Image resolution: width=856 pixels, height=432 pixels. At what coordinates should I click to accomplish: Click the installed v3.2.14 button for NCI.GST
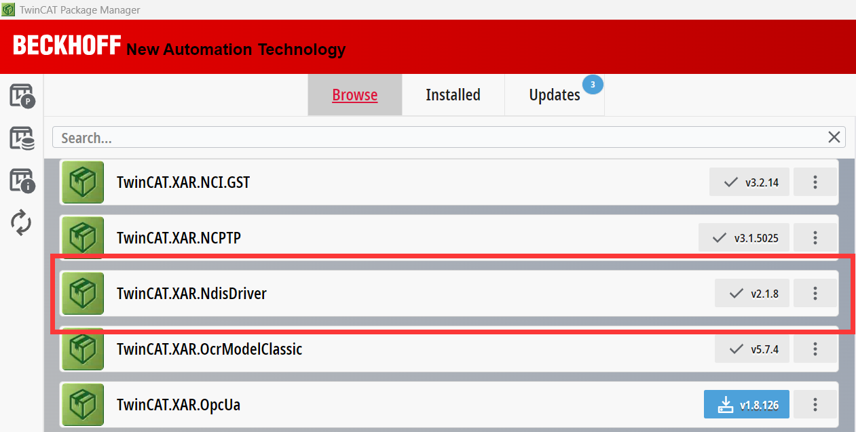pyautogui.click(x=749, y=182)
